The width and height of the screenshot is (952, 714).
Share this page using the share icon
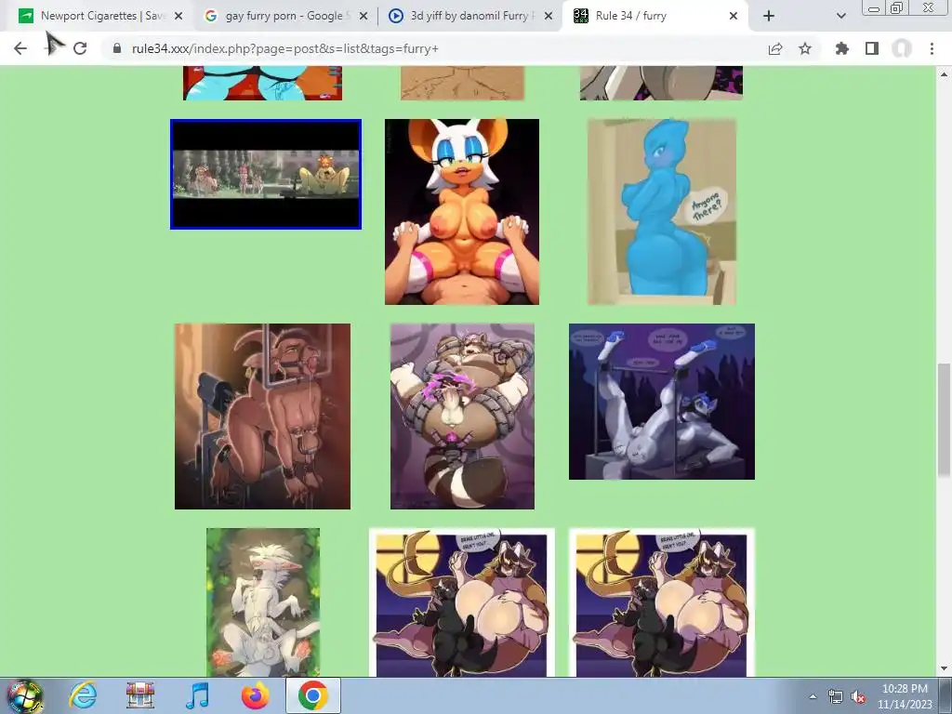775,48
